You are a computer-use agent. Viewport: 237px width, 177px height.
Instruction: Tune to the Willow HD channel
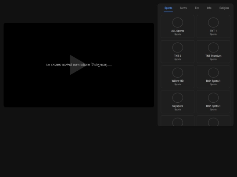tap(178, 77)
